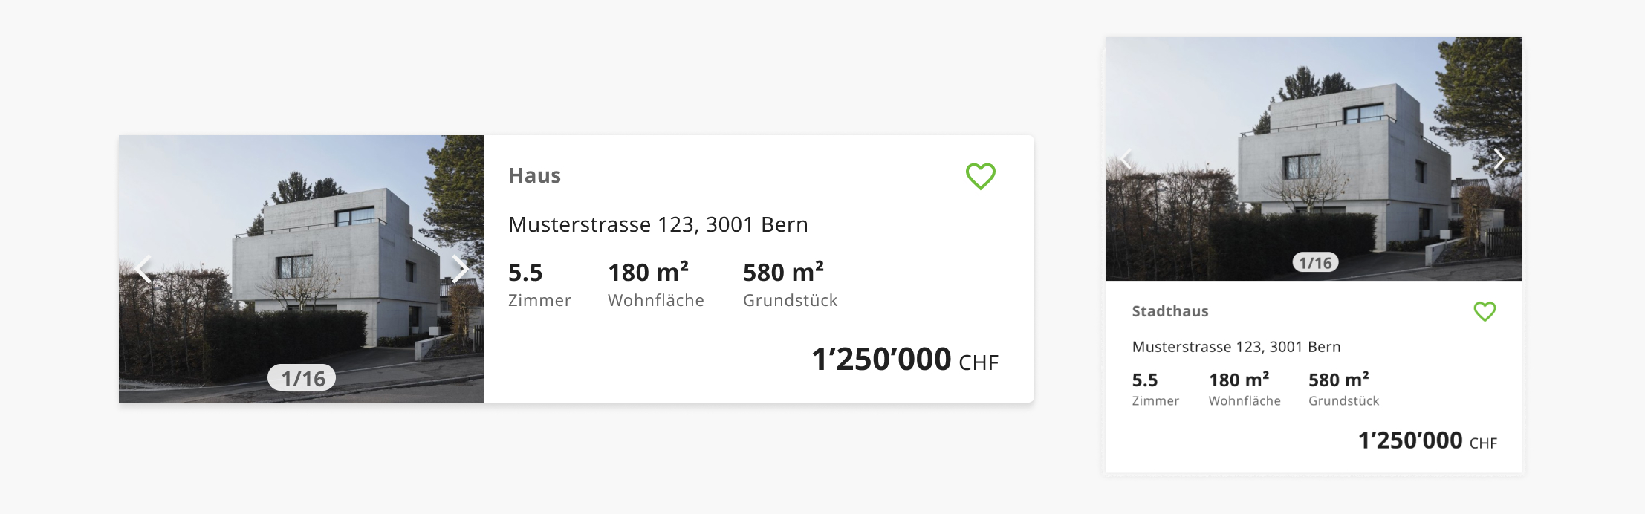Click the 1/16 badge on Stadthaus photo
This screenshot has height=514, width=1645.
tap(1315, 262)
